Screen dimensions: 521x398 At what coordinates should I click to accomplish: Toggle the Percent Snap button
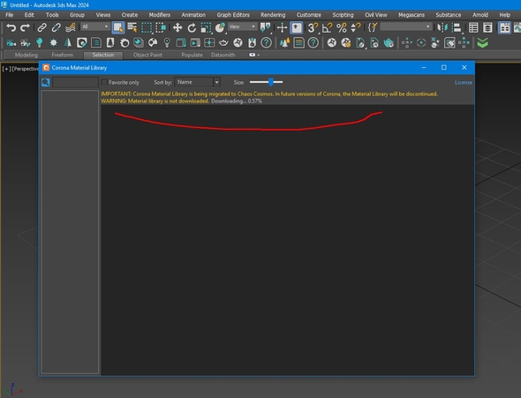(x=341, y=28)
